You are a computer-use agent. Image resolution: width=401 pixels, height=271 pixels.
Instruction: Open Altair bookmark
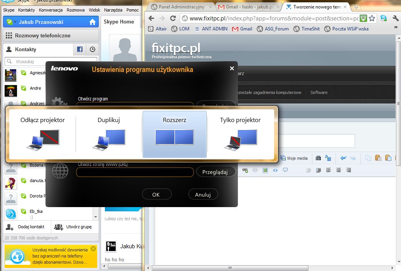click(x=157, y=29)
